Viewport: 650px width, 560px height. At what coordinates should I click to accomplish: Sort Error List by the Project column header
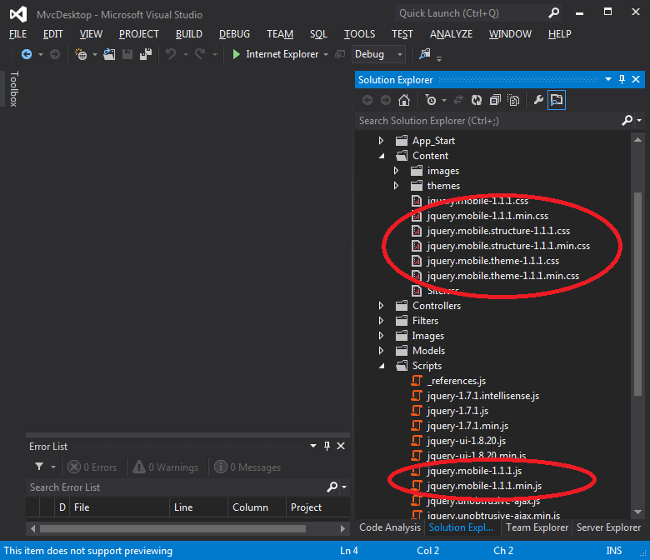click(x=318, y=507)
